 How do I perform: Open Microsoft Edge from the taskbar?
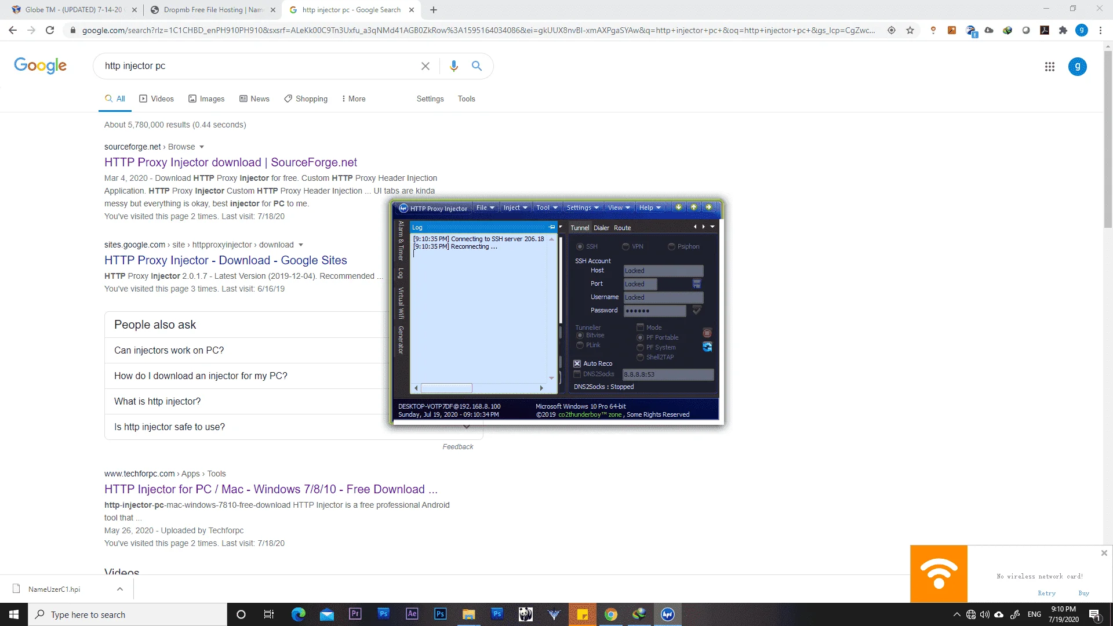(299, 614)
